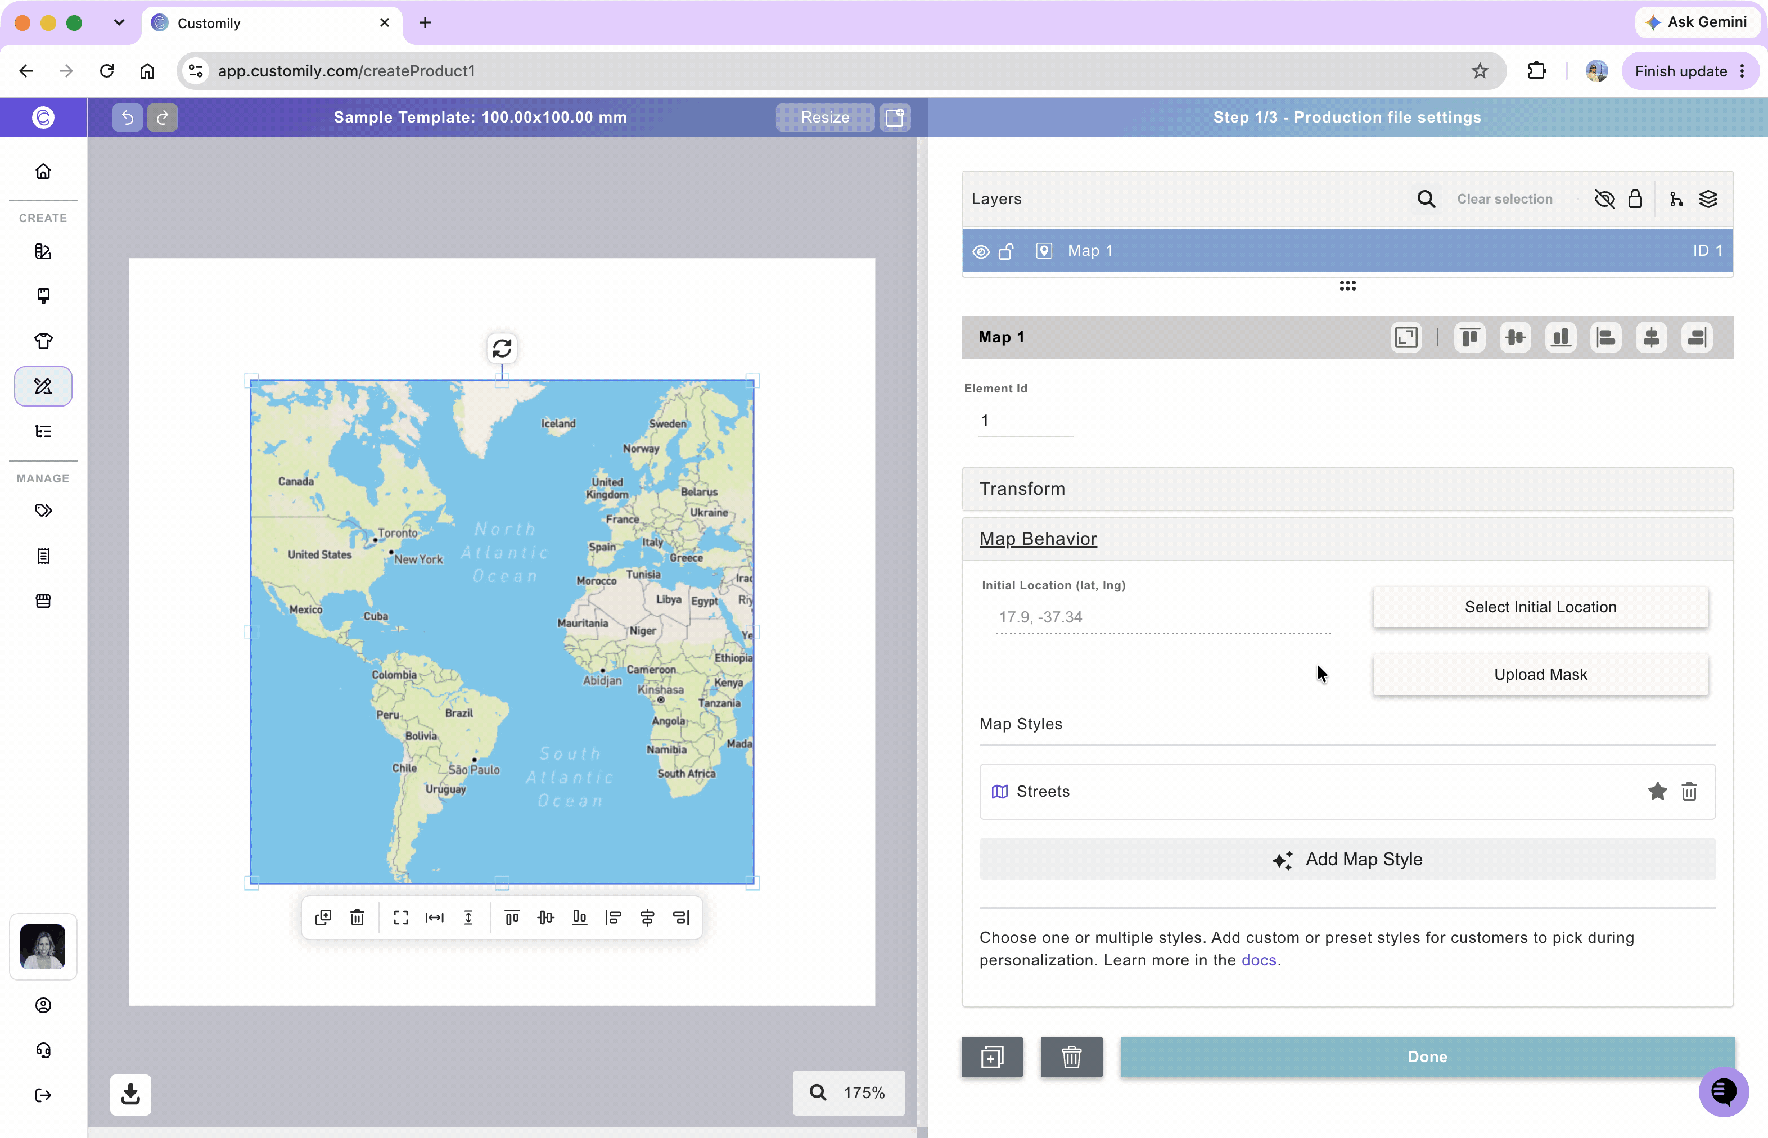Click fit width icon in floating toolbar
This screenshot has width=1768, height=1138.
point(435,917)
